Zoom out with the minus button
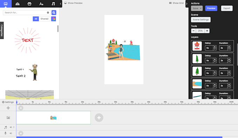 (193, 31)
